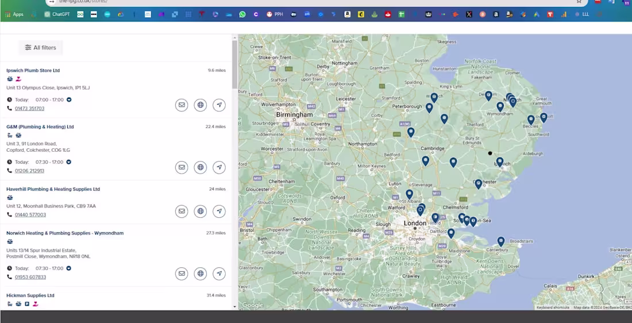Email Ipswich Plumb Store via envelope icon
The width and height of the screenshot is (632, 323).
point(182,105)
